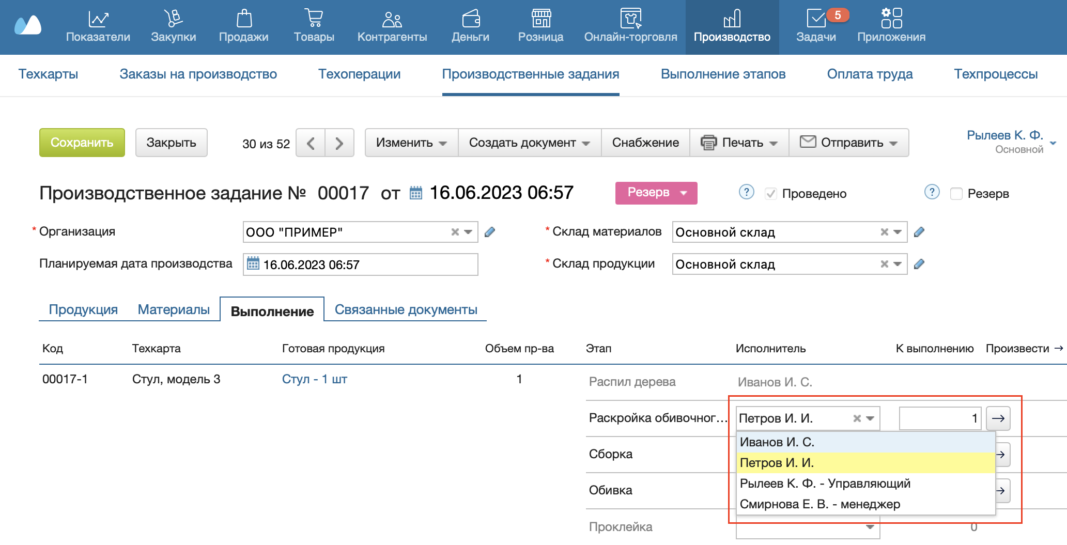This screenshot has width=1067, height=545.
Task: Click the green Сохранить button
Action: pos(82,143)
